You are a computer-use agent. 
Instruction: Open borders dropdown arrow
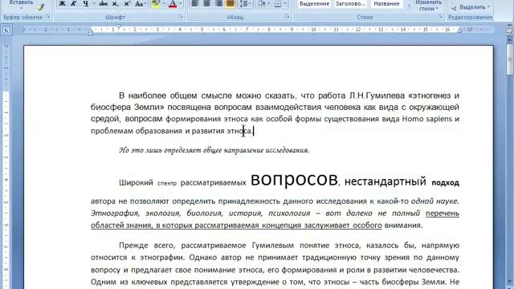[285, 4]
